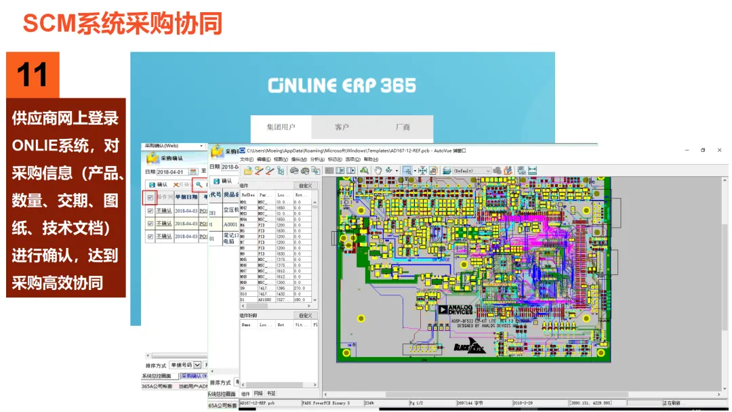This screenshot has width=732, height=412.
Task: Click the 确认 button in back purchase window
Action: click(158, 185)
